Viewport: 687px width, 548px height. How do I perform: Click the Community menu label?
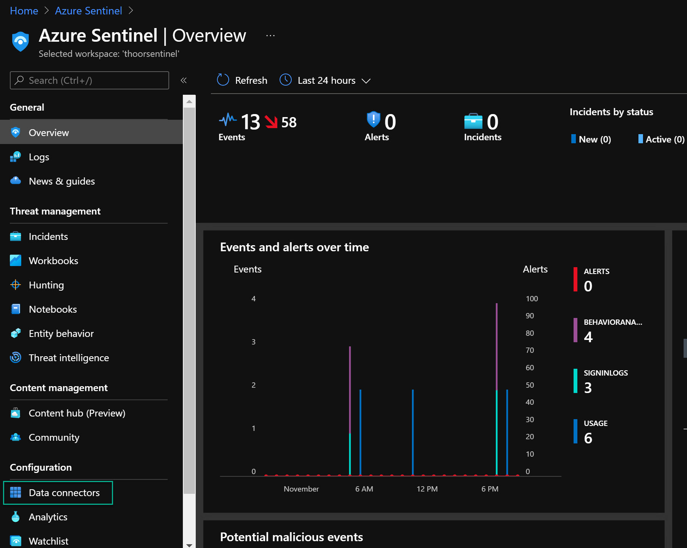pos(54,437)
